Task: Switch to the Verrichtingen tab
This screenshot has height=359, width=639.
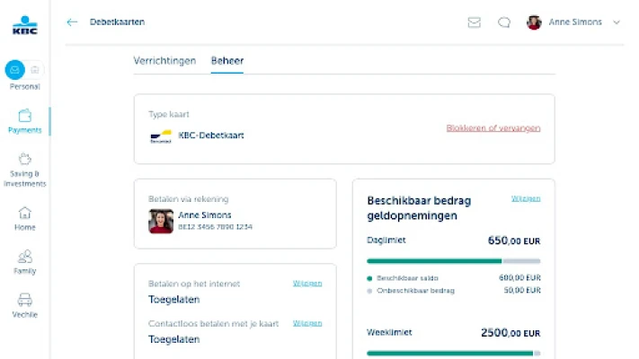Action: click(164, 61)
